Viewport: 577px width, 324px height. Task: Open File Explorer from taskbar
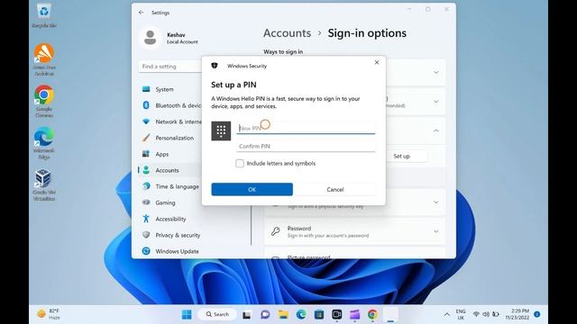coord(283,314)
